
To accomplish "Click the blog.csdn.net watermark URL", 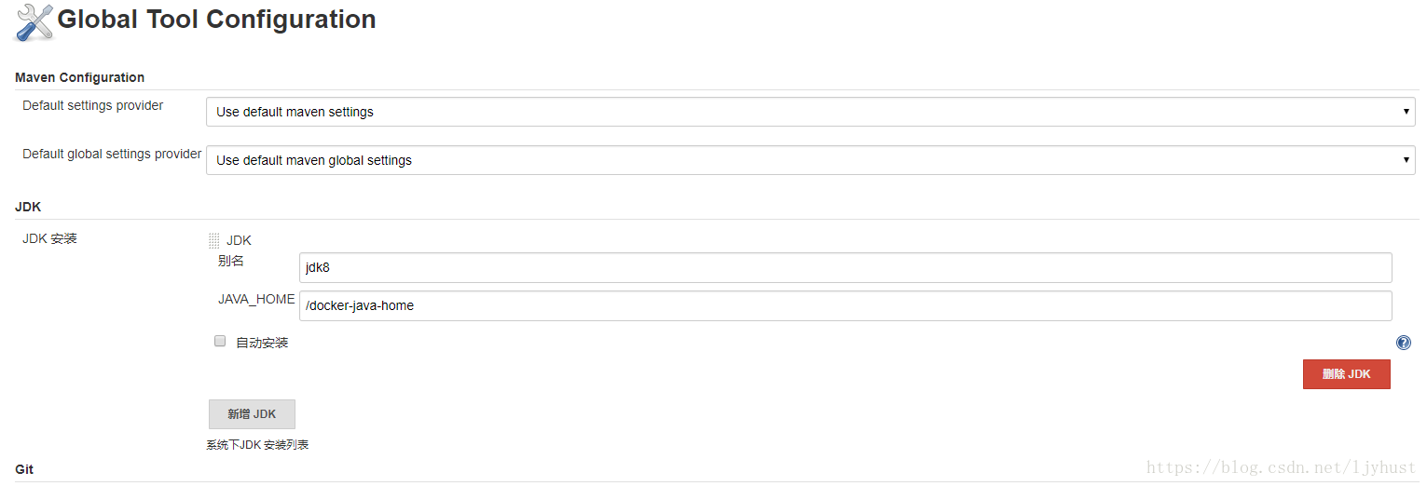I will [1282, 467].
